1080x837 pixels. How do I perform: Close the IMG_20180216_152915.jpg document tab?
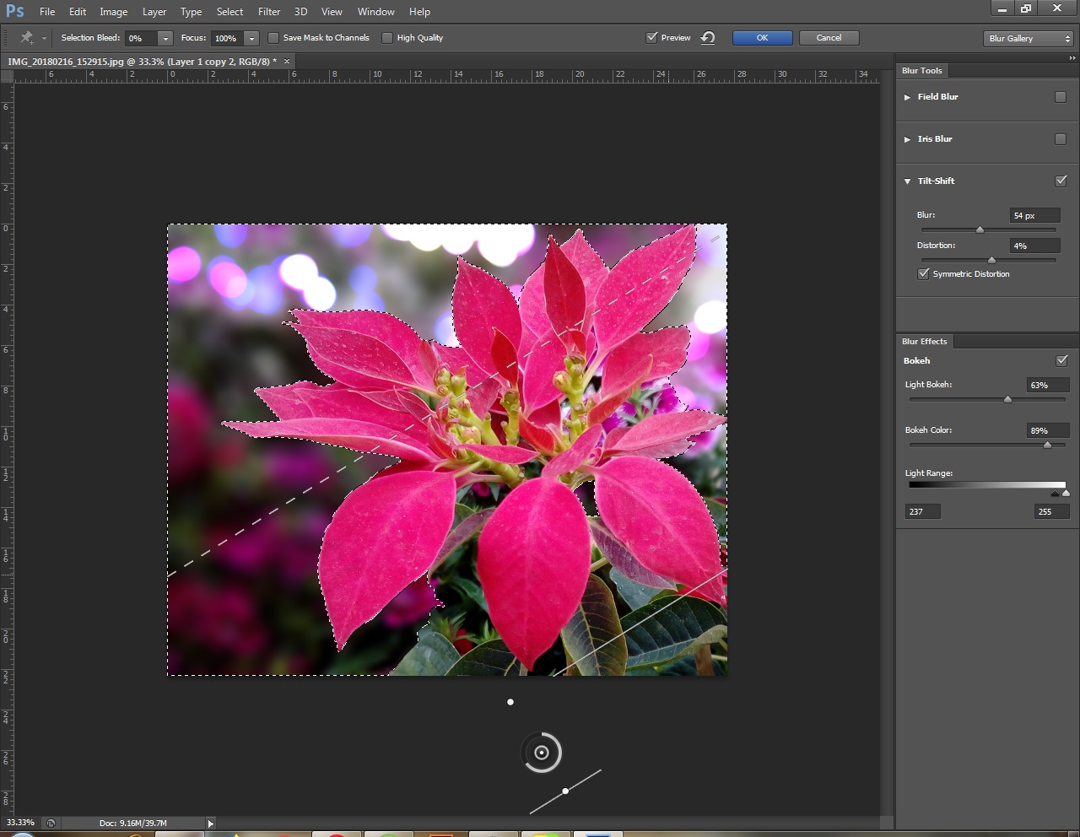pyautogui.click(x=287, y=62)
